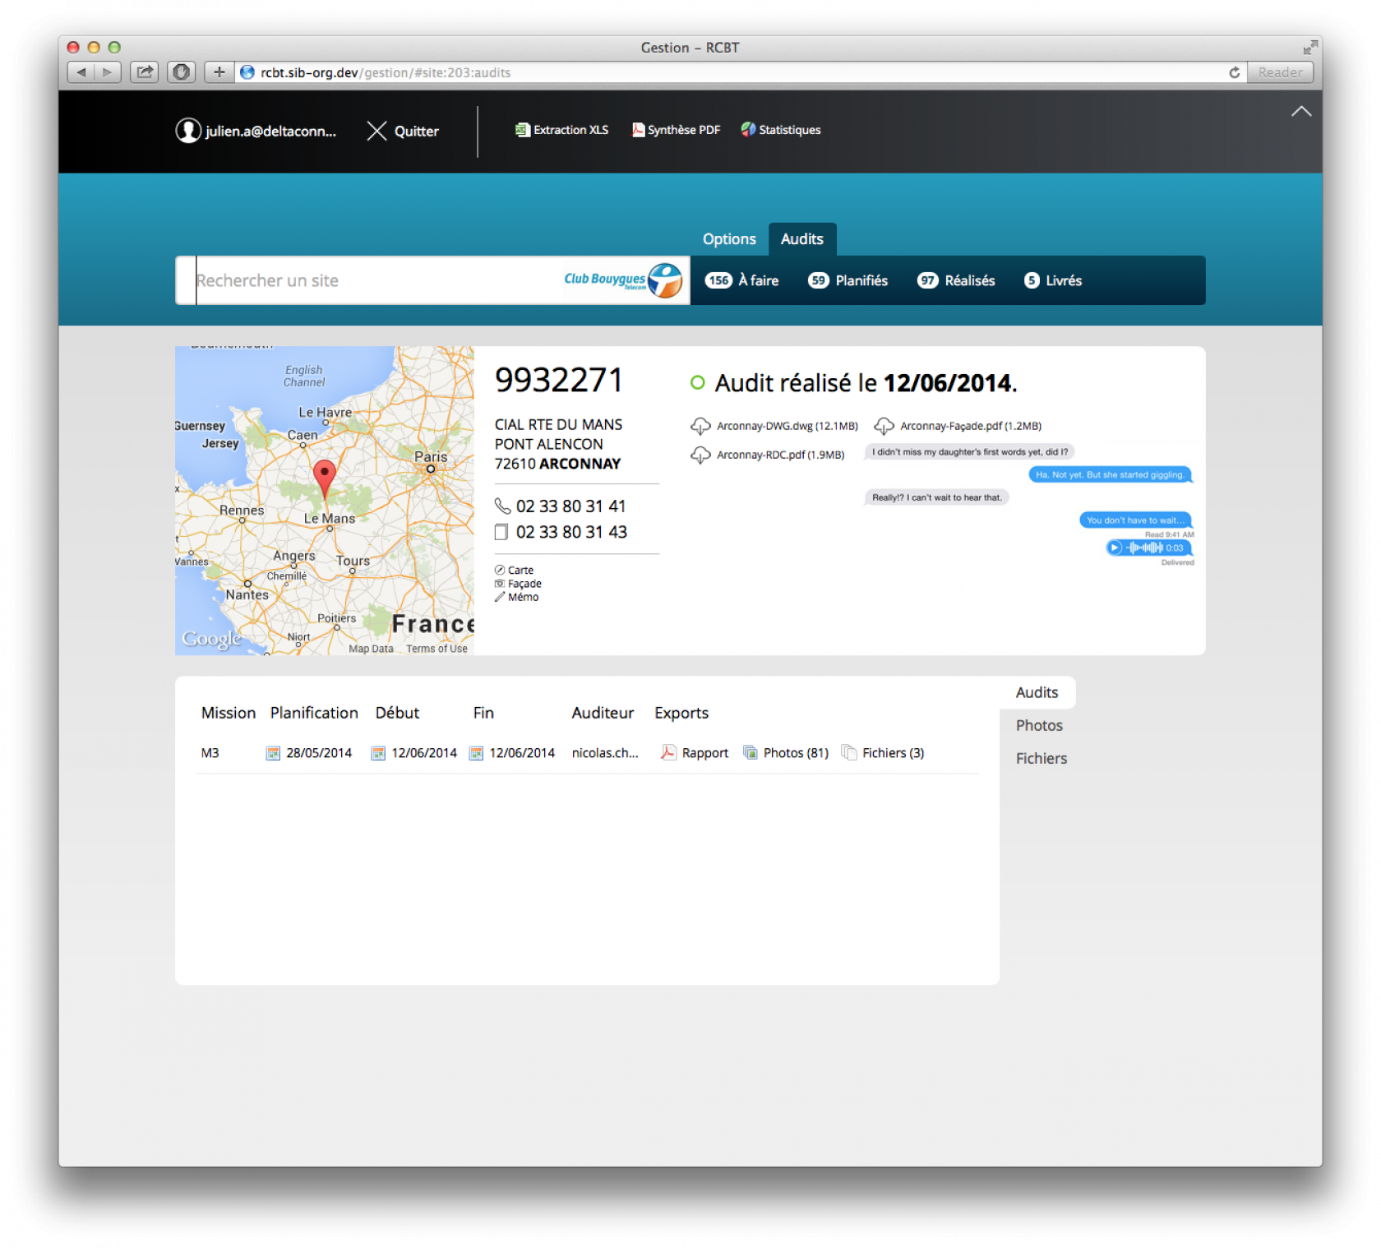Open the Statistiques view
Image resolution: width=1381 pixels, height=1248 pixels.
(781, 130)
